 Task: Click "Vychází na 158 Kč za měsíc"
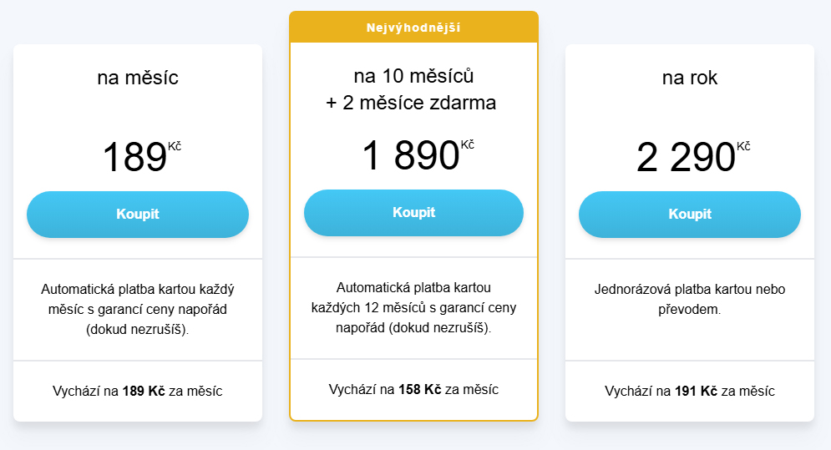tap(413, 389)
